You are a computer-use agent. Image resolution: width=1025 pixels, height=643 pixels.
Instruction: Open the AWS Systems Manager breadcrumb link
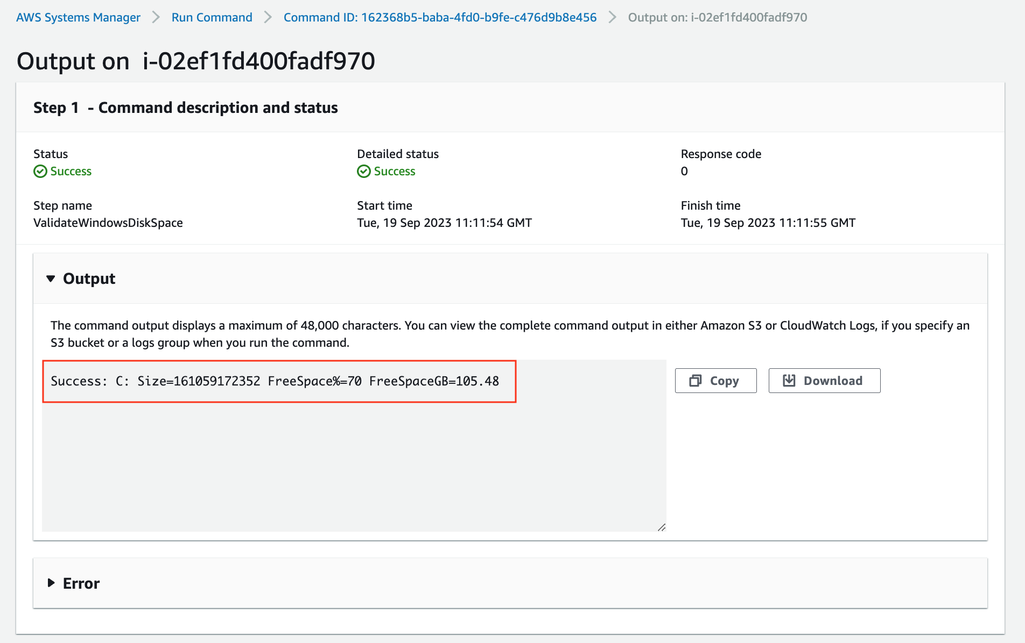click(78, 17)
